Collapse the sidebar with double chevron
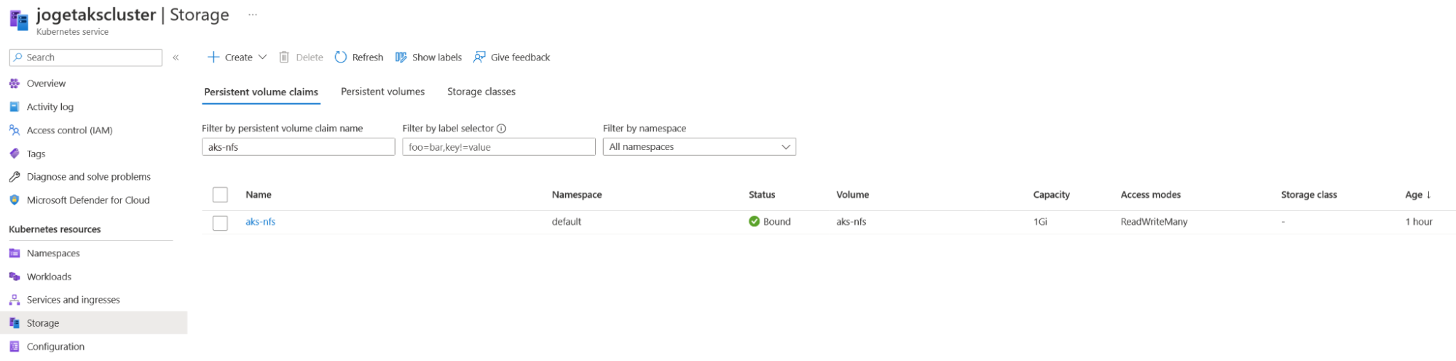Screen dimensions: 1456x361 (x=176, y=57)
